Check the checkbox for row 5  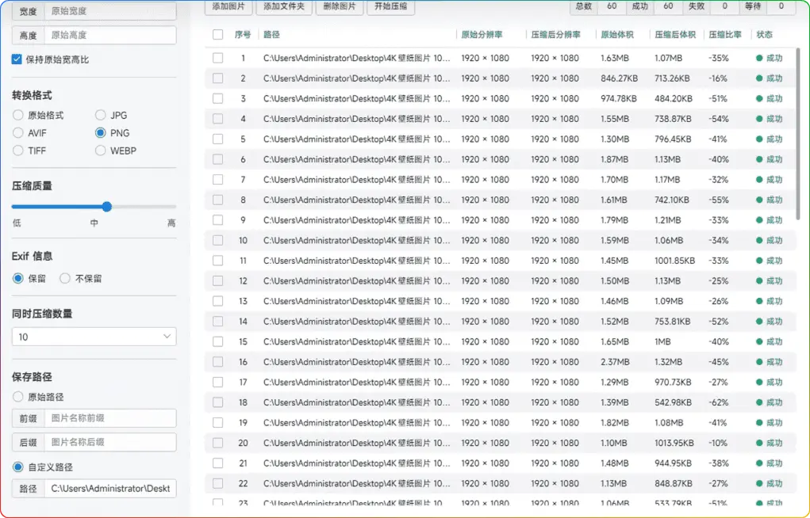pos(217,139)
